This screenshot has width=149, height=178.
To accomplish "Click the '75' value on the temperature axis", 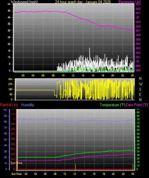I will point(138,119).
